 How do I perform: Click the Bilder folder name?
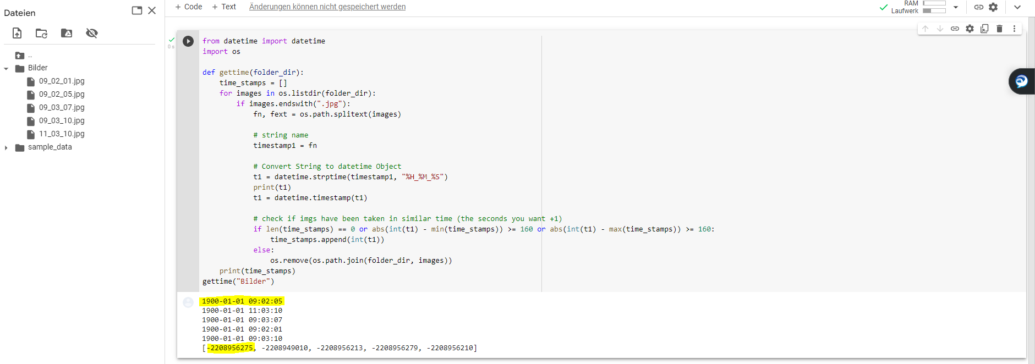pos(38,68)
